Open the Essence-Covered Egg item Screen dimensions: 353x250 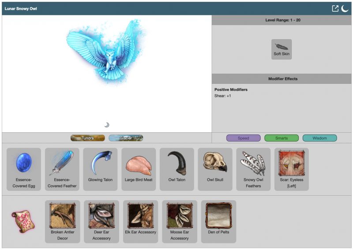click(24, 169)
